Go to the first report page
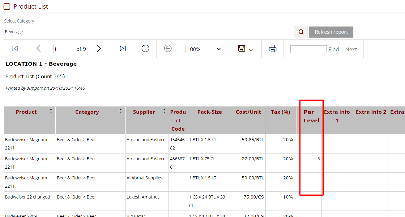This screenshot has width=405, height=217. point(15,49)
